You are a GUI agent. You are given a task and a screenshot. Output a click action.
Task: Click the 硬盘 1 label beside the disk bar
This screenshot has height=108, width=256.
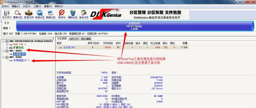click(7, 28)
